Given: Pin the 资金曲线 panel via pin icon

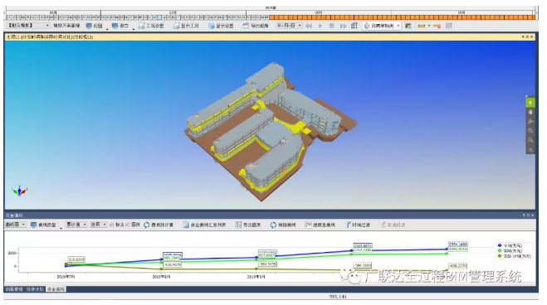Looking at the screenshot, I should coord(524,215).
